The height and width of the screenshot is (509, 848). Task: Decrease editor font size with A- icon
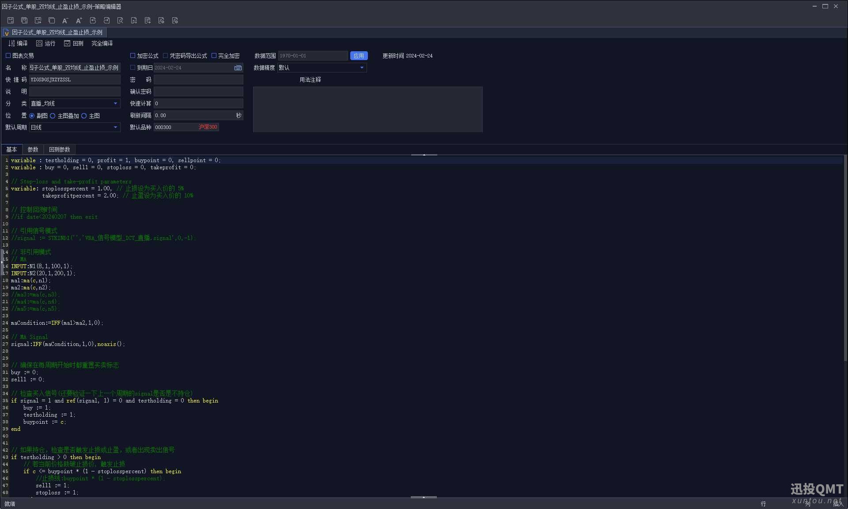tap(65, 20)
